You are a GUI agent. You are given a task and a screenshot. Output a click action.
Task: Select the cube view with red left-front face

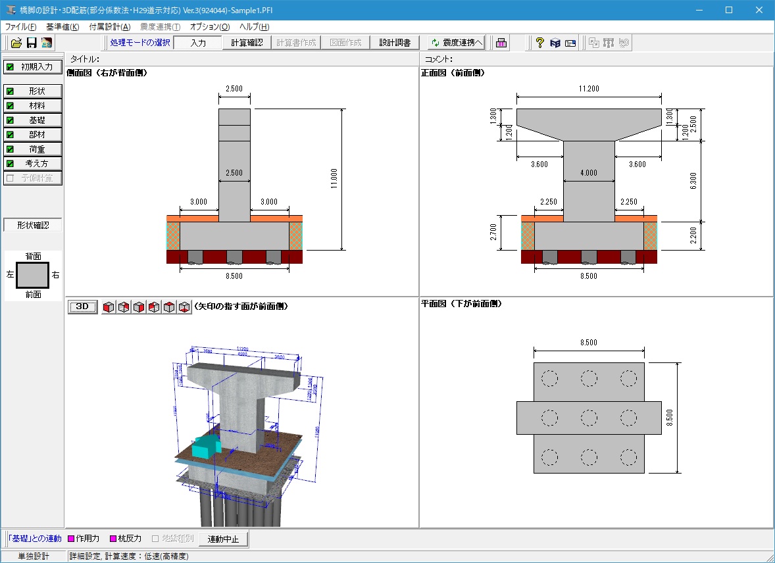pyautogui.click(x=109, y=307)
